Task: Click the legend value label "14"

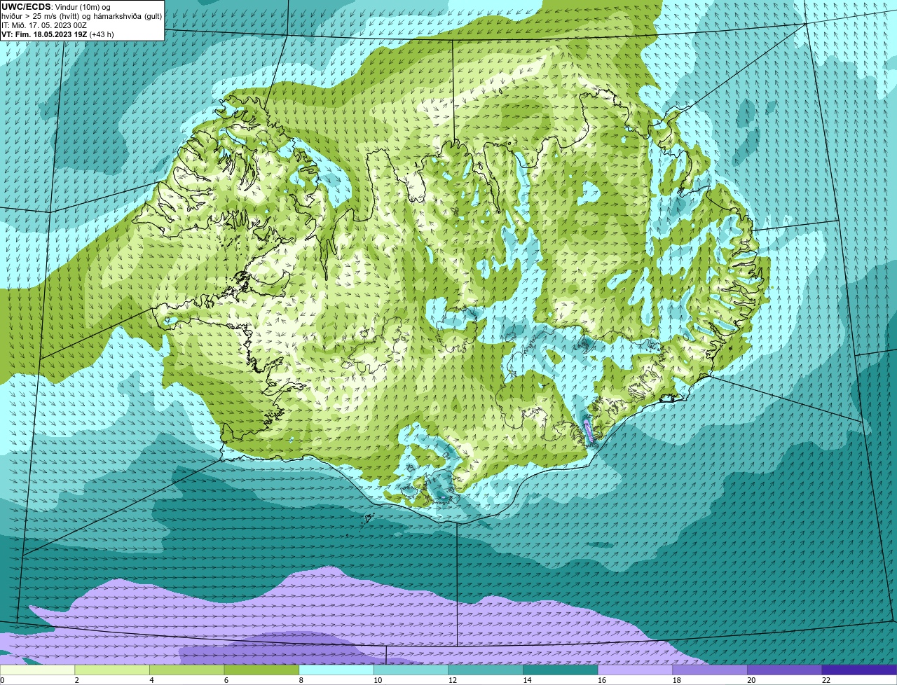Action: pos(528,680)
